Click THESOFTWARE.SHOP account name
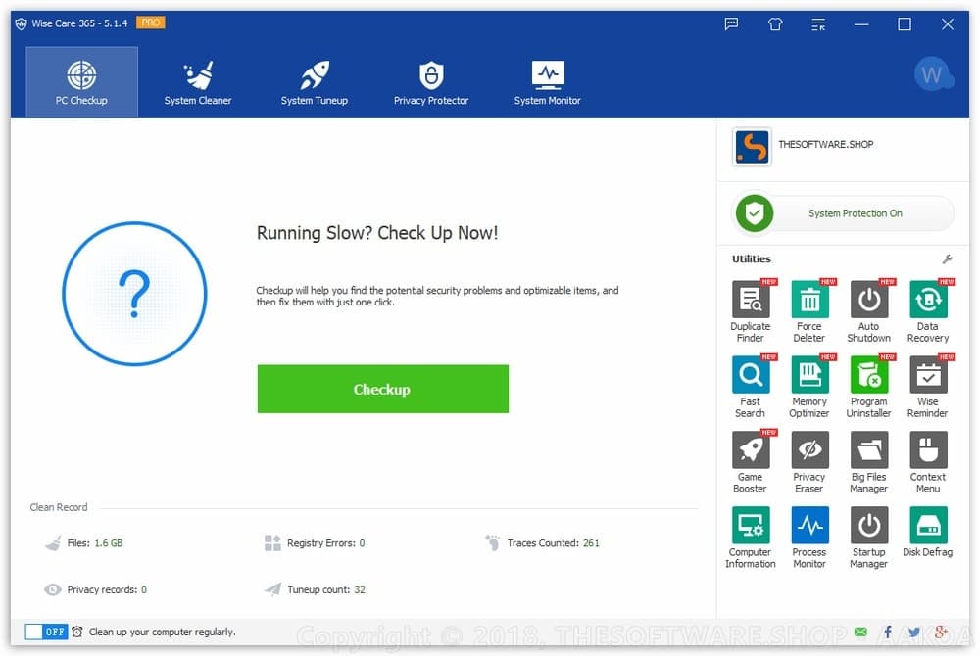Screen dimensions: 980x656 (x=825, y=144)
